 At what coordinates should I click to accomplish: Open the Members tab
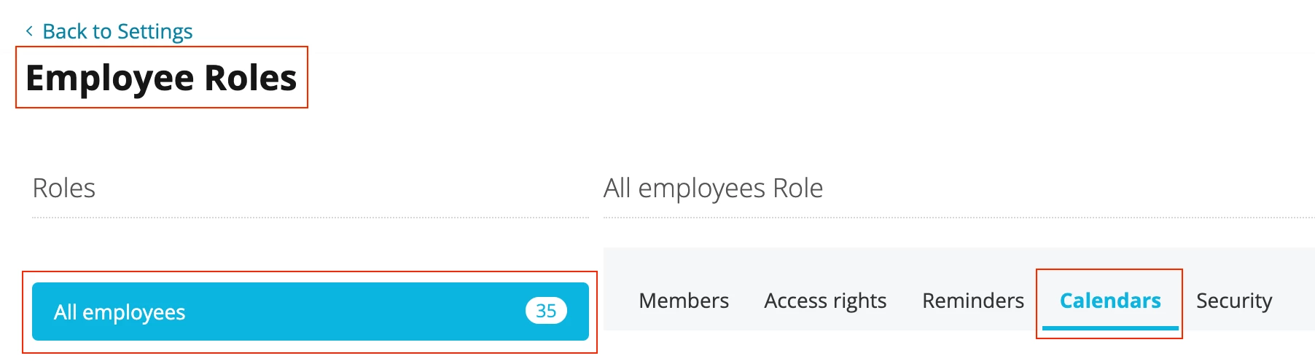684,301
